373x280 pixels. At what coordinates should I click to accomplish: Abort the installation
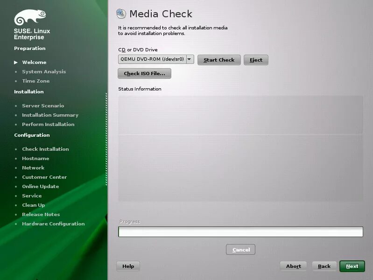click(x=293, y=266)
